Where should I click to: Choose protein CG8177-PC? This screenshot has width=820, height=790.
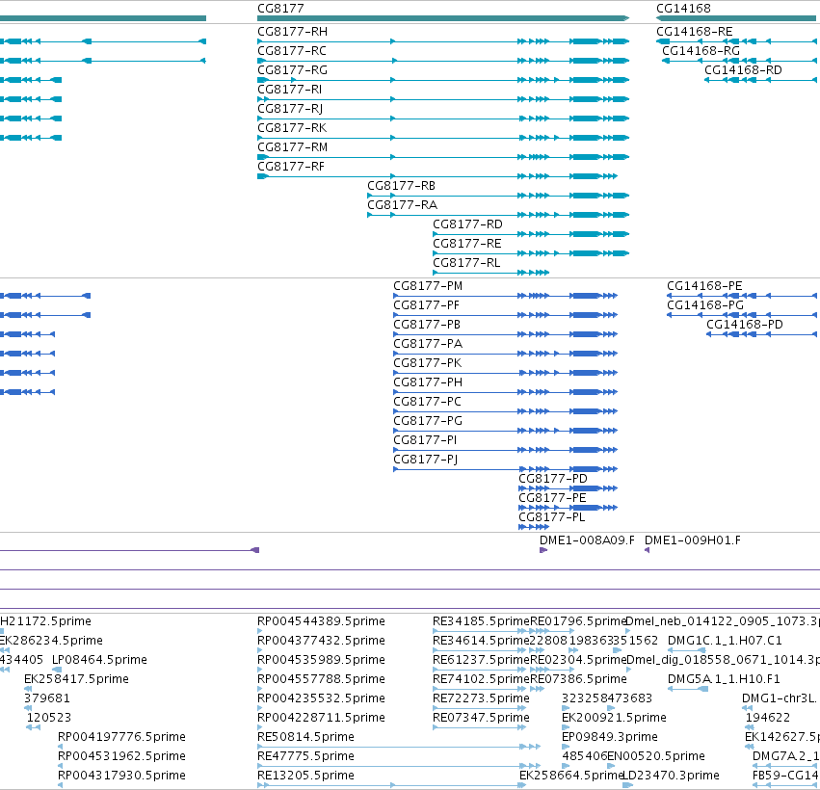[427, 402]
